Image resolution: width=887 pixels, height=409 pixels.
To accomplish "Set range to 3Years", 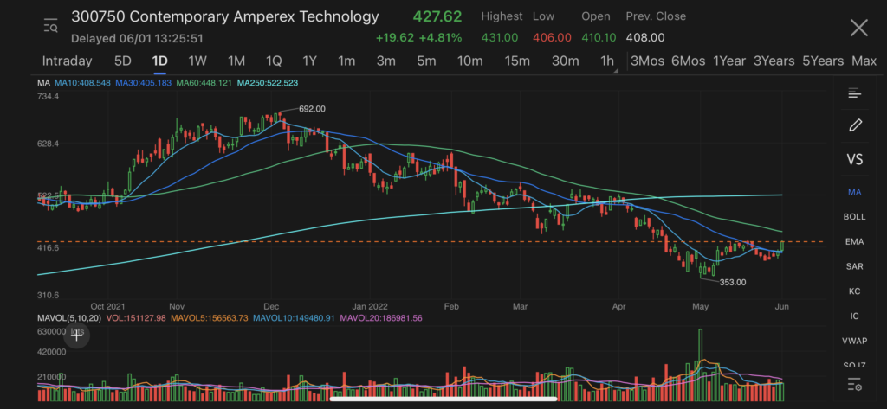I will point(774,61).
